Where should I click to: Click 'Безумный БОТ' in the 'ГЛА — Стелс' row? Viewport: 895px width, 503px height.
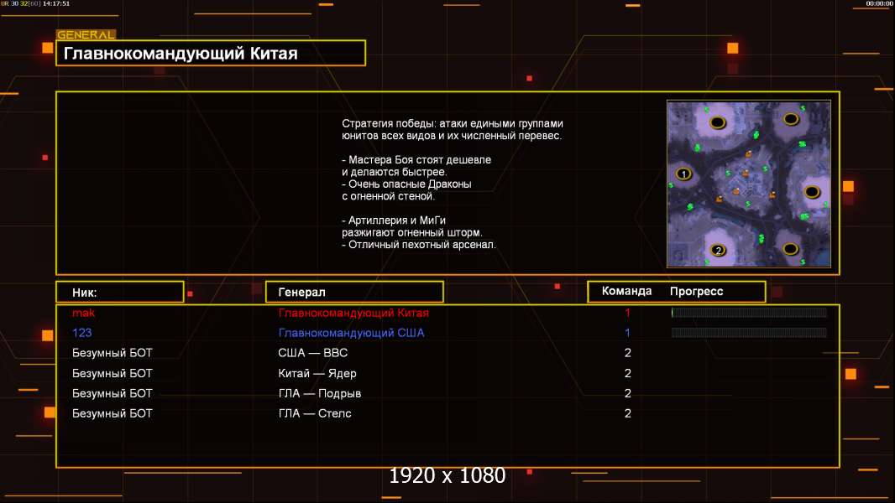[112, 413]
